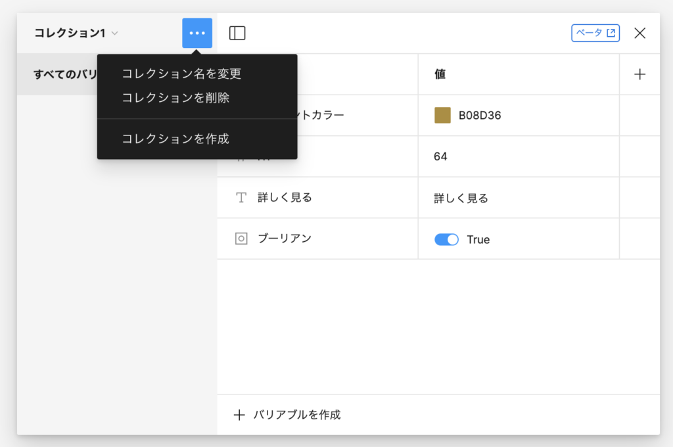This screenshot has width=673, height=447.
Task: Click the three-dot collection options button
Action: (x=197, y=33)
